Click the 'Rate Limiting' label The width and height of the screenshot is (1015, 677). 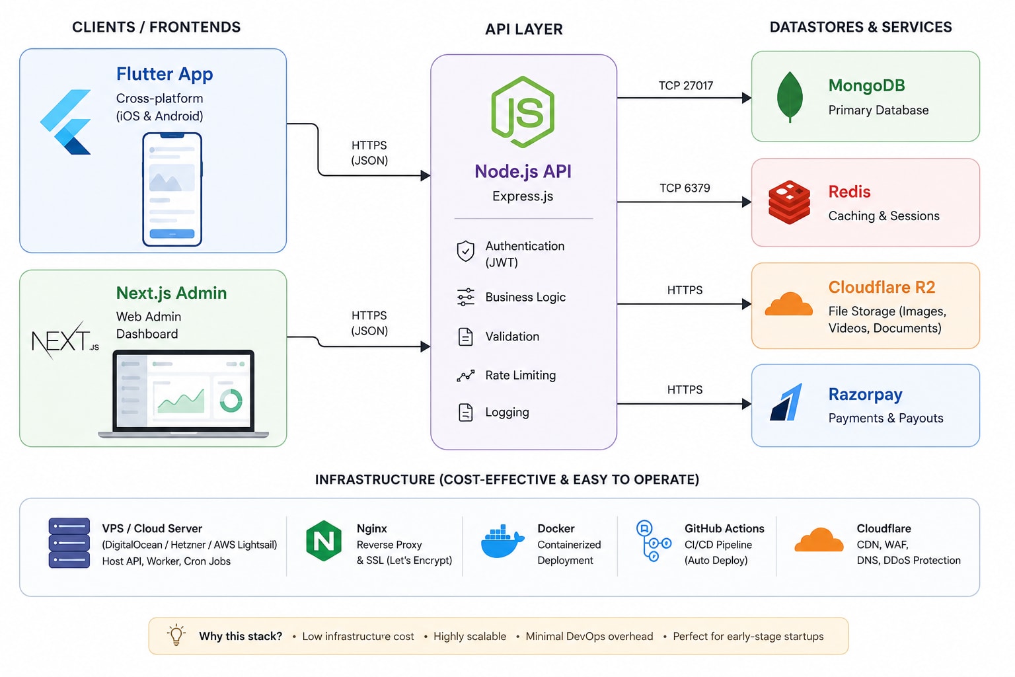pyautogui.click(x=520, y=376)
